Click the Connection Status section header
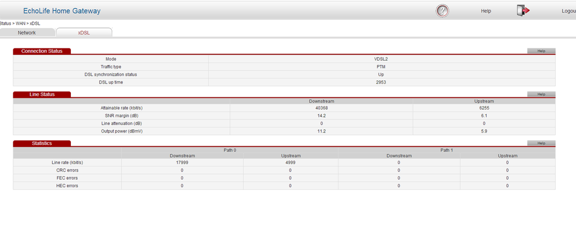Image resolution: width=576 pixels, height=228 pixels. [42, 51]
